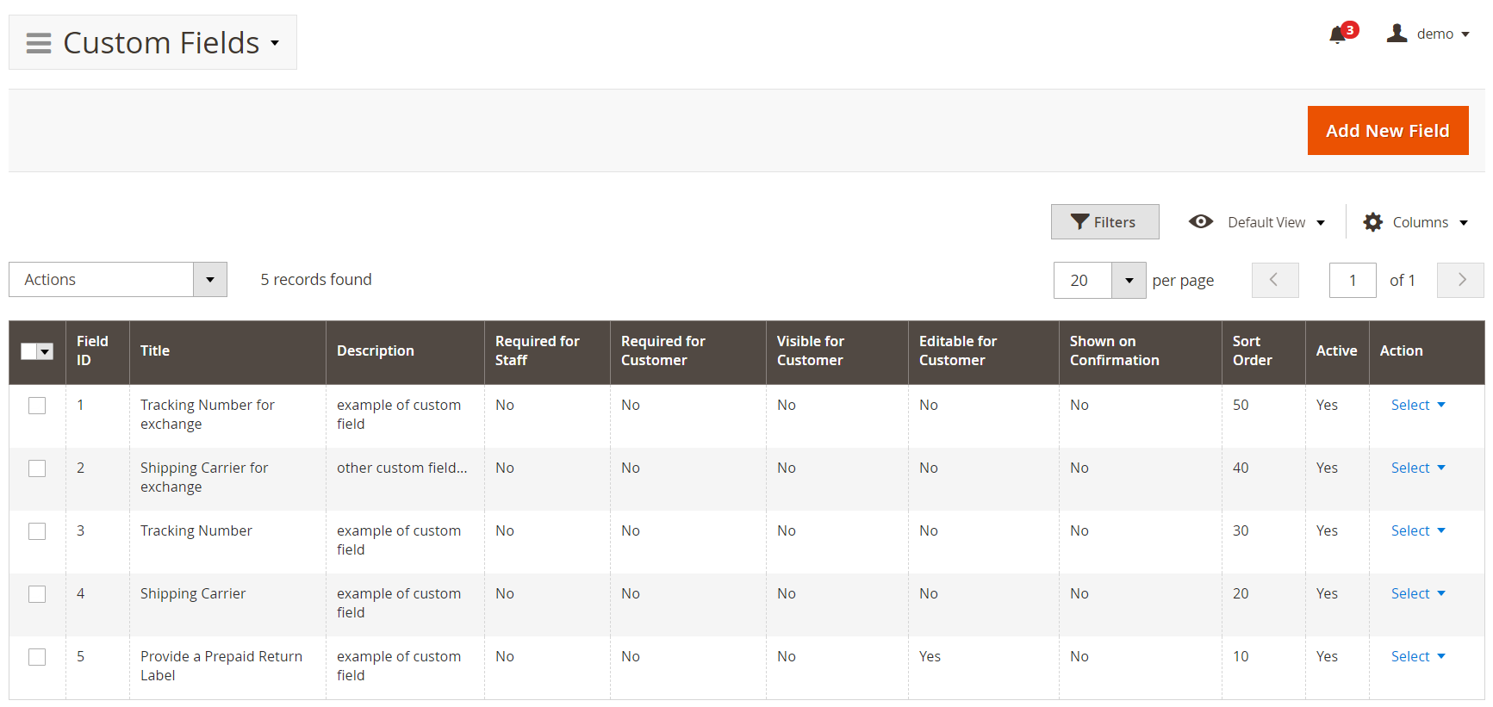Open Select action for Shipping Carrier for exchange
Image resolution: width=1493 pixels, height=707 pixels.
[x=1417, y=468]
